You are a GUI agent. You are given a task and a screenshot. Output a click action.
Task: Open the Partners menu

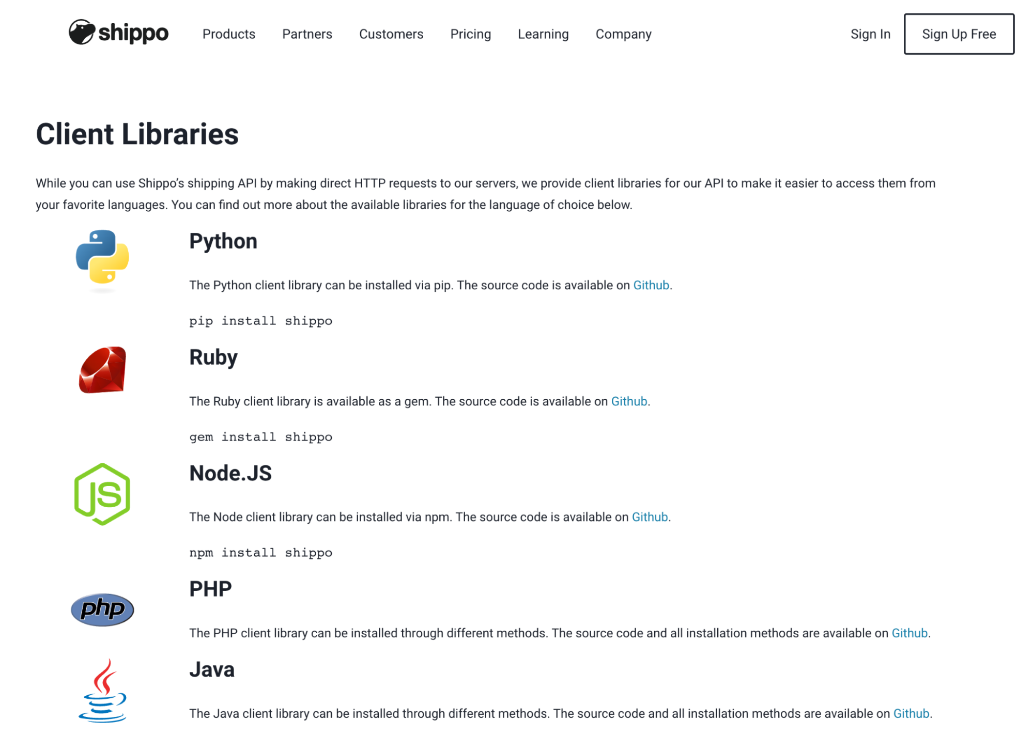pos(307,34)
